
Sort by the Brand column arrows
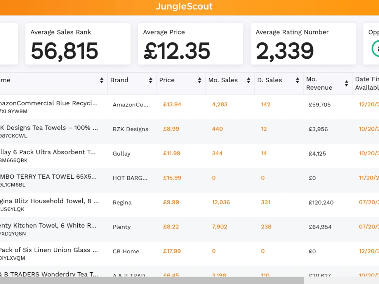[150, 80]
